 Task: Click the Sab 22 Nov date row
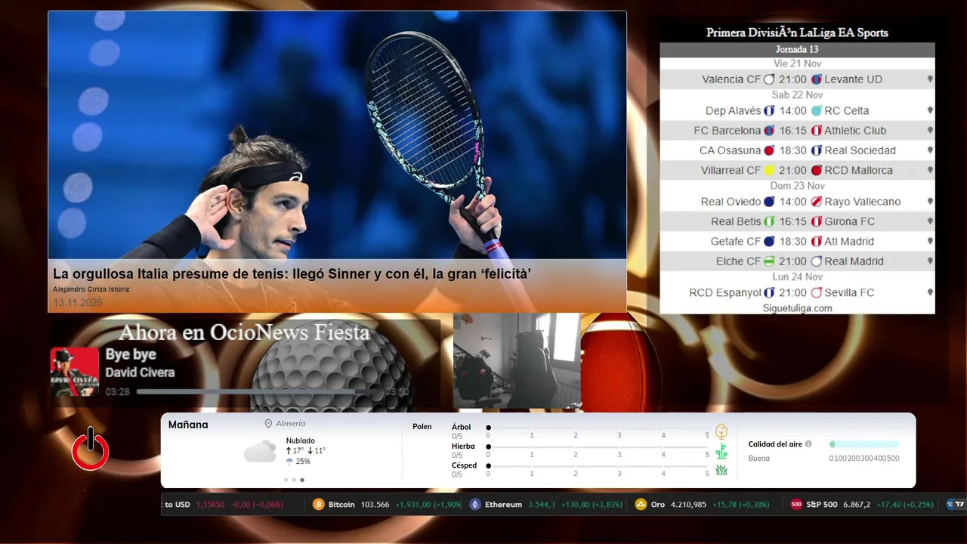click(797, 95)
